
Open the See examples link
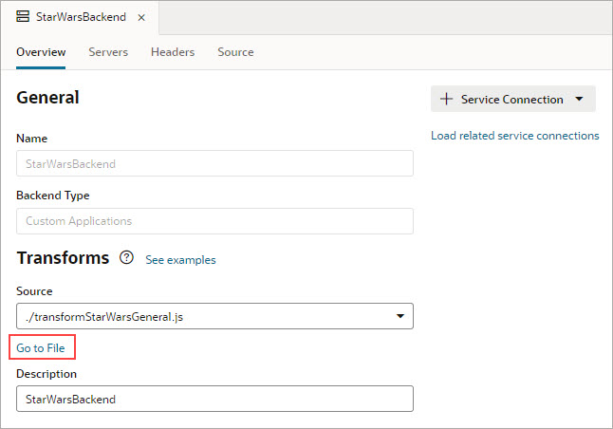coord(180,259)
